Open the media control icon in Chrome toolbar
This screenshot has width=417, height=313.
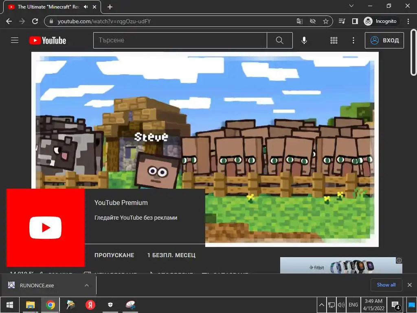click(x=342, y=21)
